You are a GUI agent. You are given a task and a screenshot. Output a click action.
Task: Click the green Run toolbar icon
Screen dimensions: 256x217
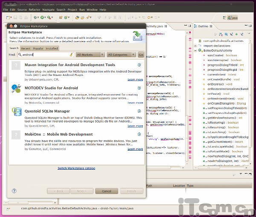click(x=42, y=17)
